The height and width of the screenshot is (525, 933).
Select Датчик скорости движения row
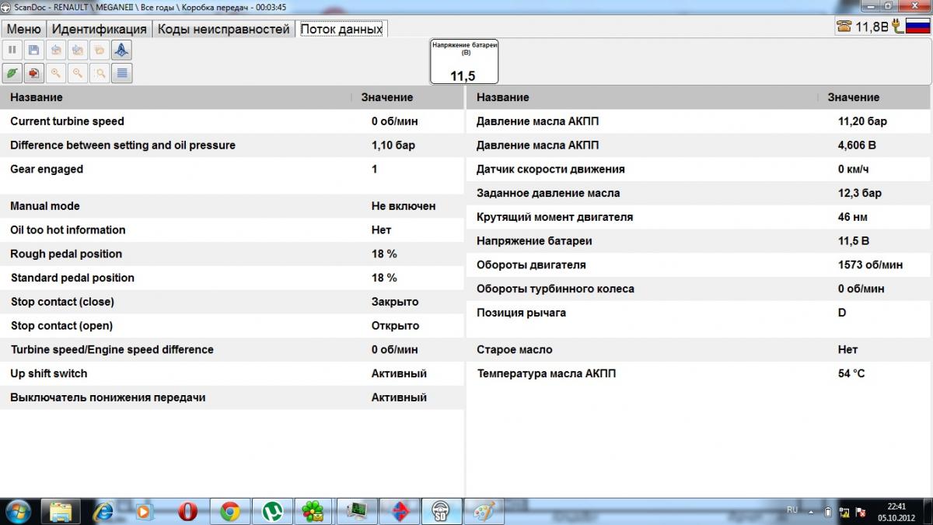pyautogui.click(x=698, y=170)
